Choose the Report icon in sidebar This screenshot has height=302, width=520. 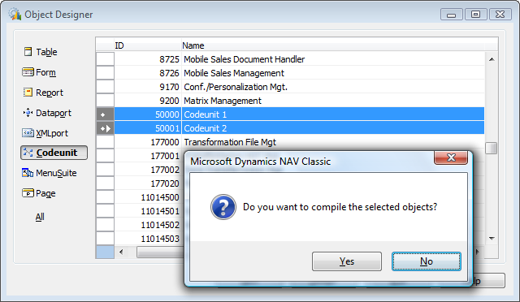click(x=28, y=93)
